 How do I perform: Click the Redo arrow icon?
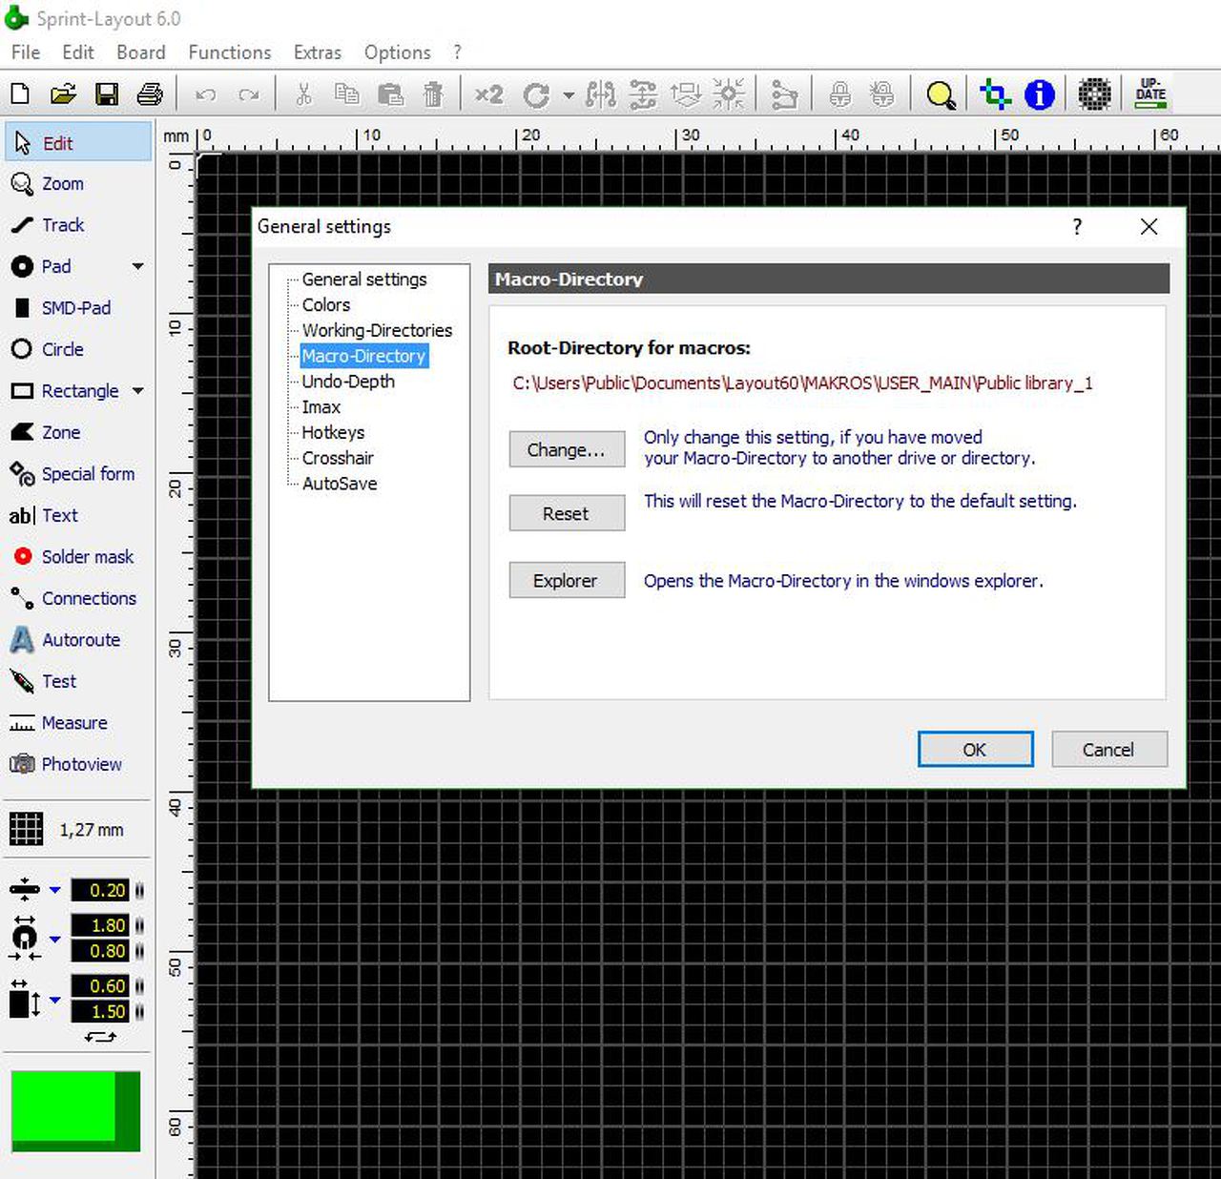(x=249, y=94)
